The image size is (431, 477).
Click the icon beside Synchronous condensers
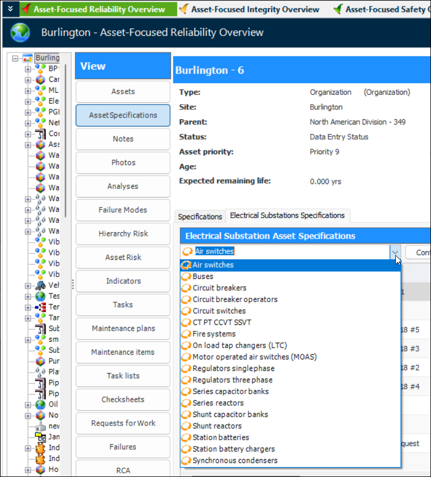click(186, 461)
